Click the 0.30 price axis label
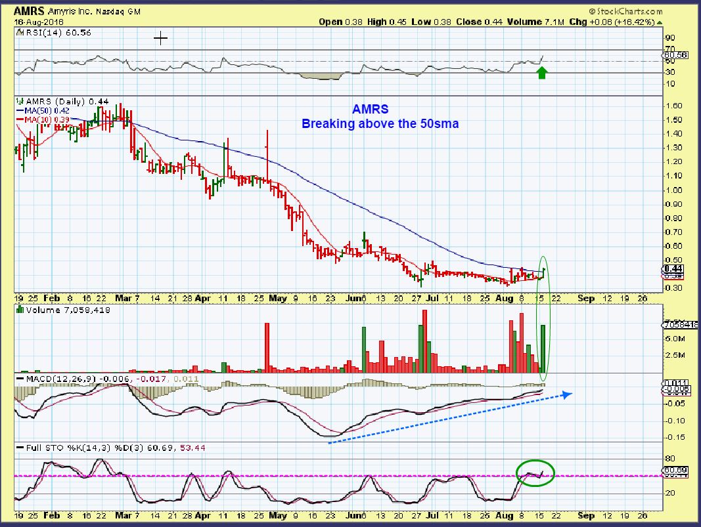The image size is (701, 527). (673, 288)
